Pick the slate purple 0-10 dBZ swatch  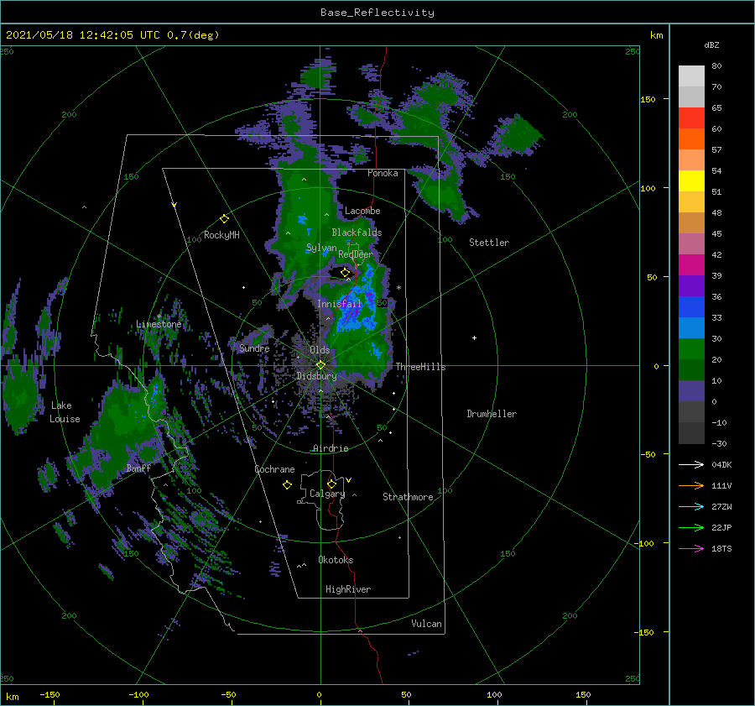coord(691,390)
